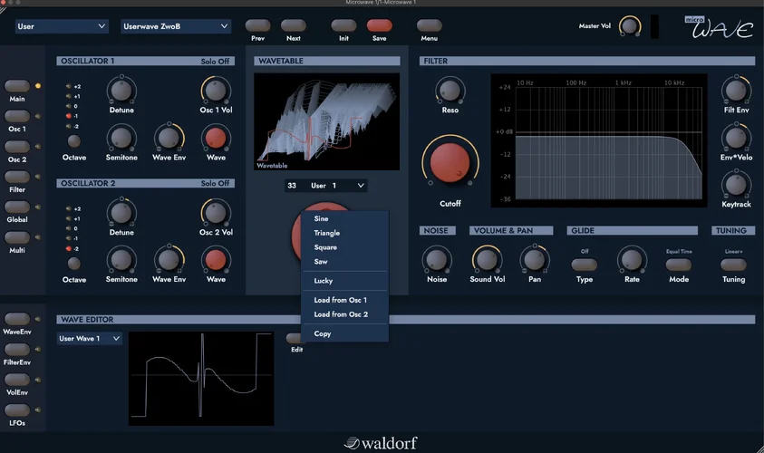The width and height of the screenshot is (764, 453).
Task: Click the Oscillator 1 Wave Env knob
Action: pos(169,138)
